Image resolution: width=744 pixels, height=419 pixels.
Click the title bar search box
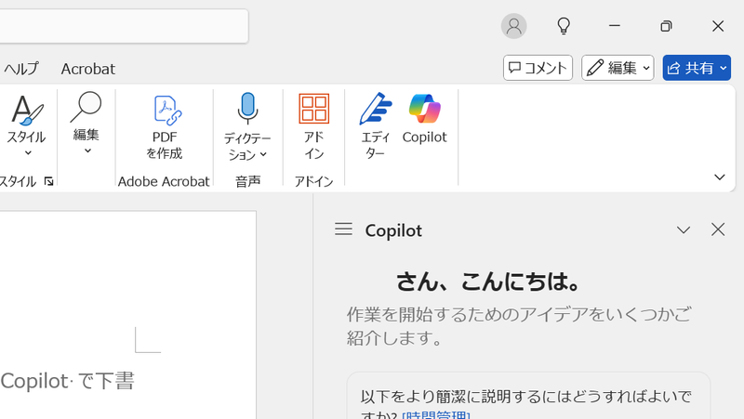[124, 26]
